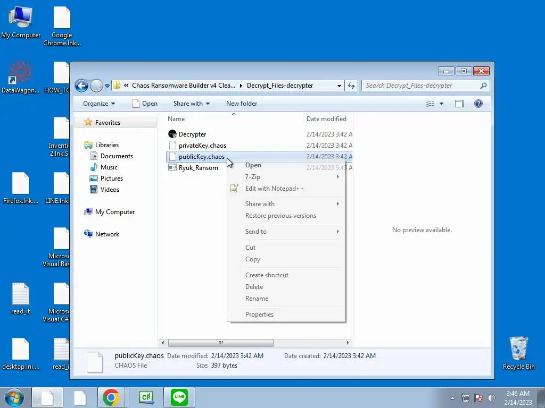The image size is (545, 408).
Task: Click the search magnifier icon
Action: click(x=483, y=86)
